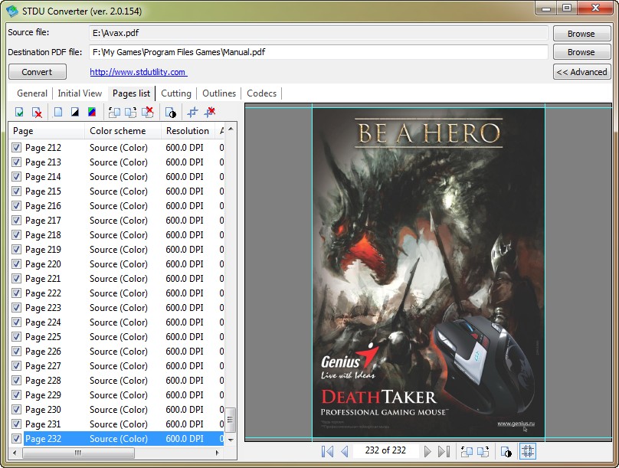Screen dimensions: 619x468
Task: Switch to the Outlines tab
Action: [x=219, y=93]
